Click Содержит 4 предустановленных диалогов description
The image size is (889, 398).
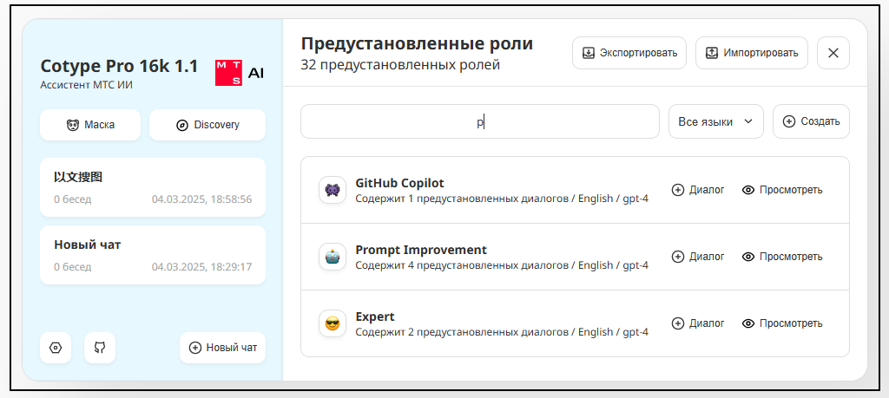coord(502,265)
